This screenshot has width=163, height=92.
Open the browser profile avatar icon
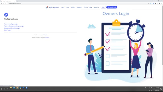click(x=159, y=3)
